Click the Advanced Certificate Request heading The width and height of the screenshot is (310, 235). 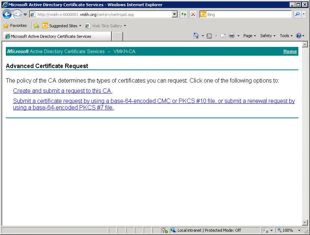(47, 66)
